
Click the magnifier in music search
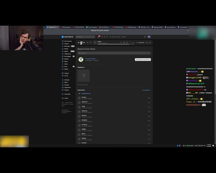148,53
